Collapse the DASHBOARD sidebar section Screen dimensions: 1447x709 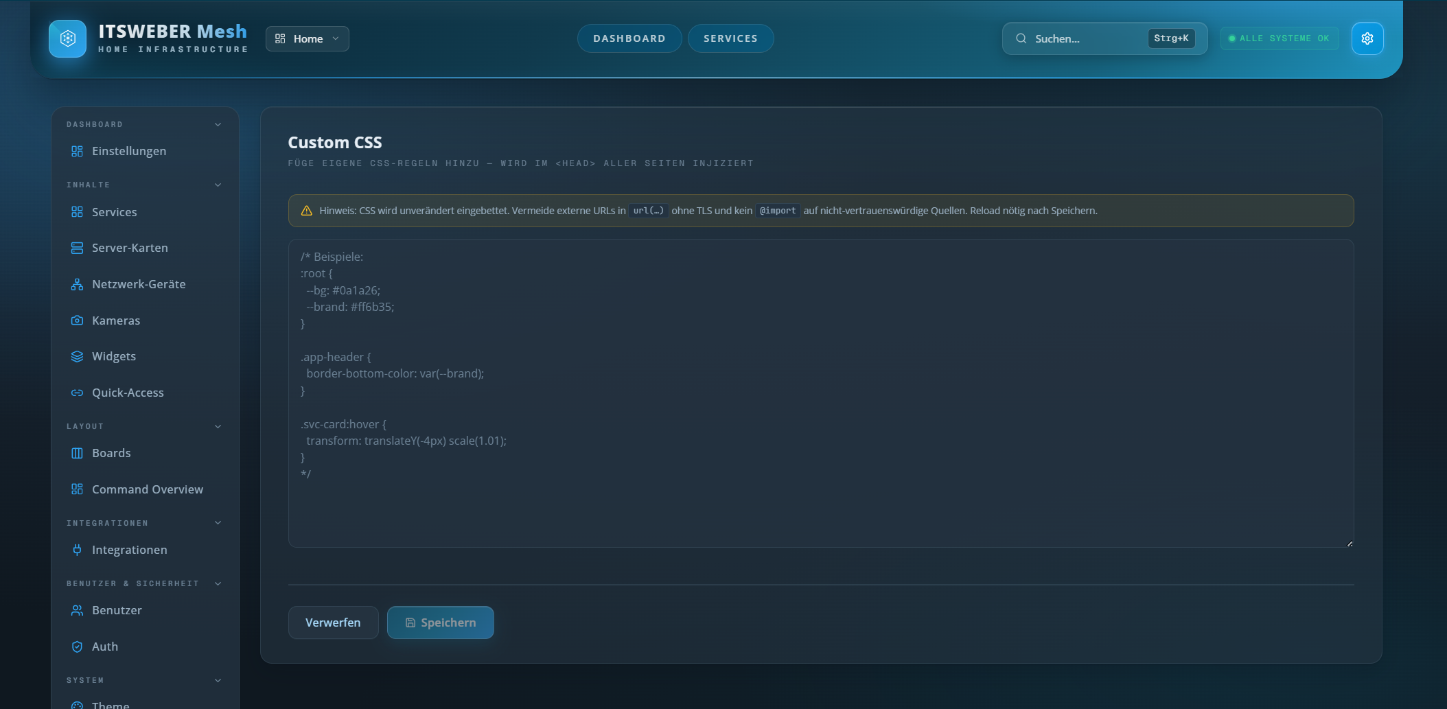(218, 124)
